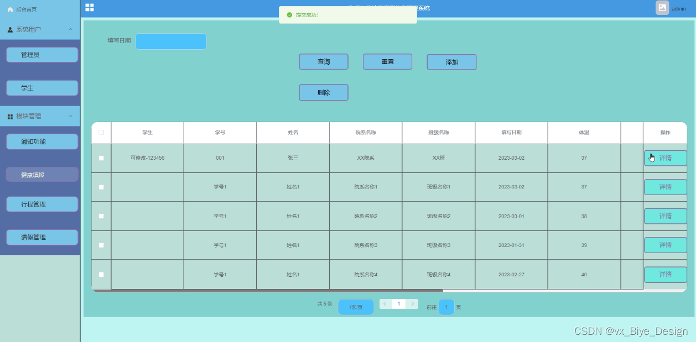Image resolution: width=696 pixels, height=342 pixels.
Task: Click the 班级名称 column header
Action: click(439, 133)
